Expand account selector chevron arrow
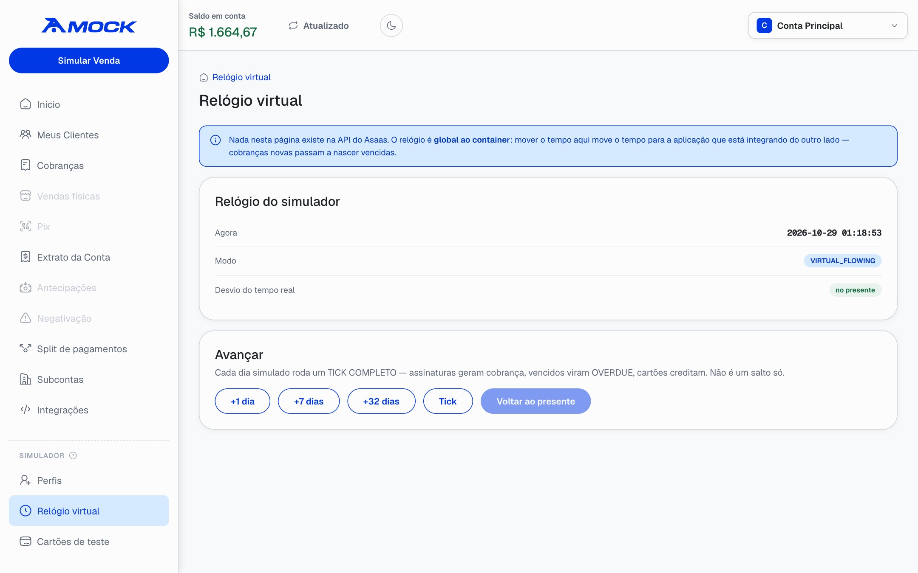The height and width of the screenshot is (573, 918). (894, 25)
